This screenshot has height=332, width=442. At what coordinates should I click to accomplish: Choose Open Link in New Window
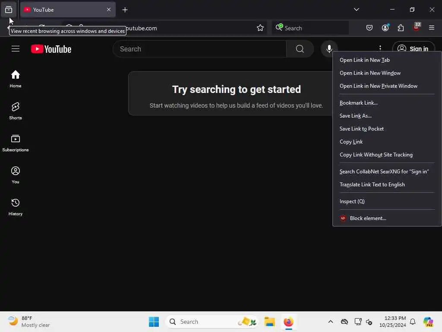387,73
